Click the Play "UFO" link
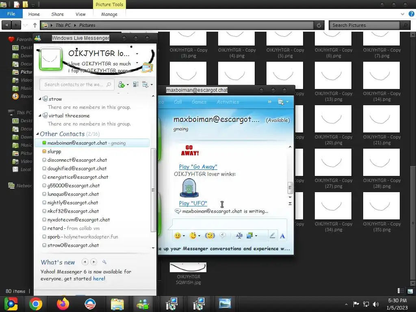The width and height of the screenshot is (416, 312). [193, 204]
